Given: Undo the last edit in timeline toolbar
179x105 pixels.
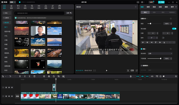Looking at the screenshot, I should point(10,76).
